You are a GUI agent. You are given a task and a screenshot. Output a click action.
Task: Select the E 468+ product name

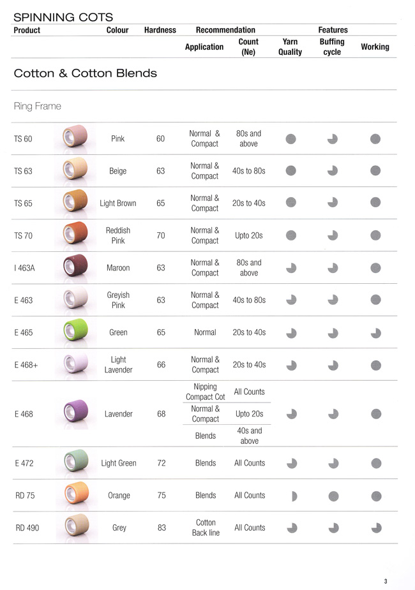pyautogui.click(x=26, y=365)
